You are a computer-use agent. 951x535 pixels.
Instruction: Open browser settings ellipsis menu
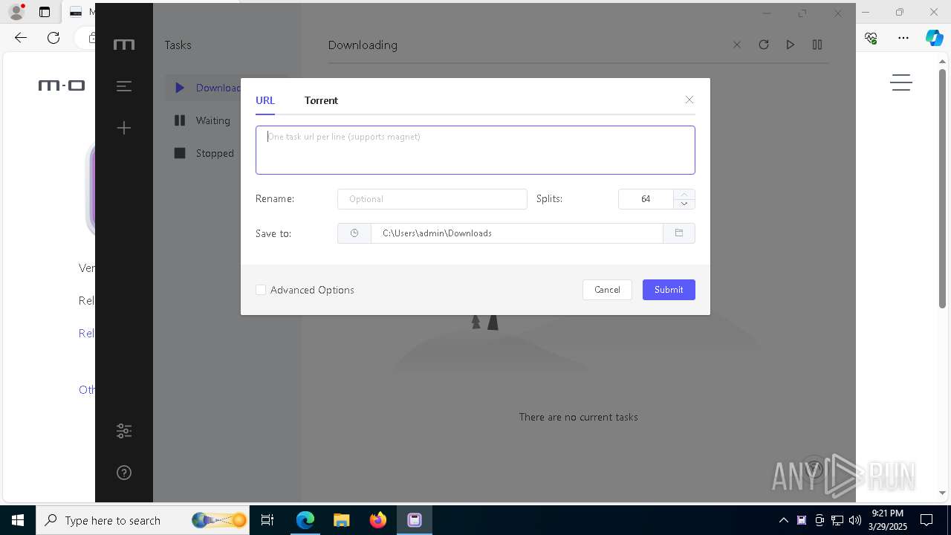point(903,38)
